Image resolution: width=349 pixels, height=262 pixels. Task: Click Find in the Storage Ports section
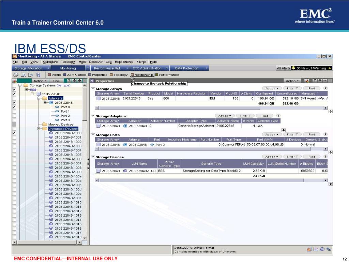point(312,134)
